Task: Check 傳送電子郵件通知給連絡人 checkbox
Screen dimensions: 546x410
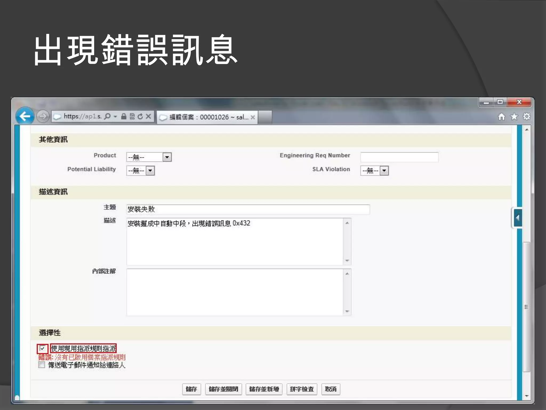Action: pyautogui.click(x=42, y=365)
